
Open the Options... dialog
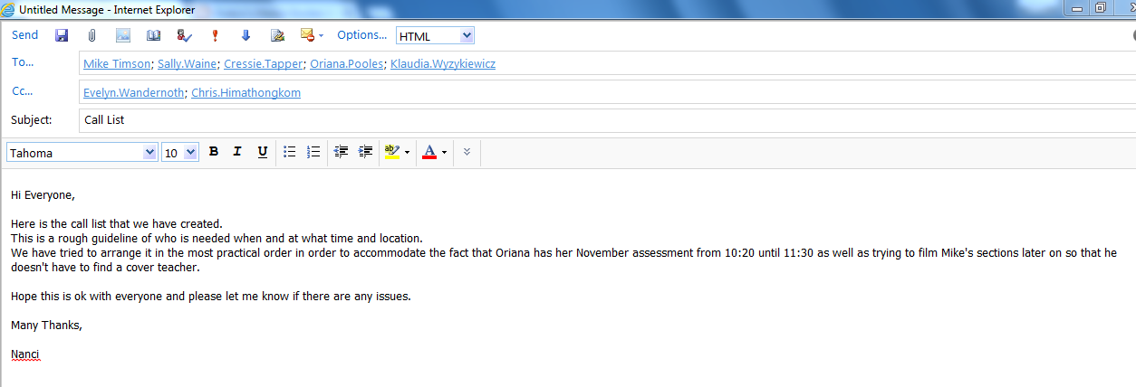(x=362, y=35)
